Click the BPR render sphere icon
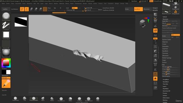183x103 pixels. [x=155, y=15]
